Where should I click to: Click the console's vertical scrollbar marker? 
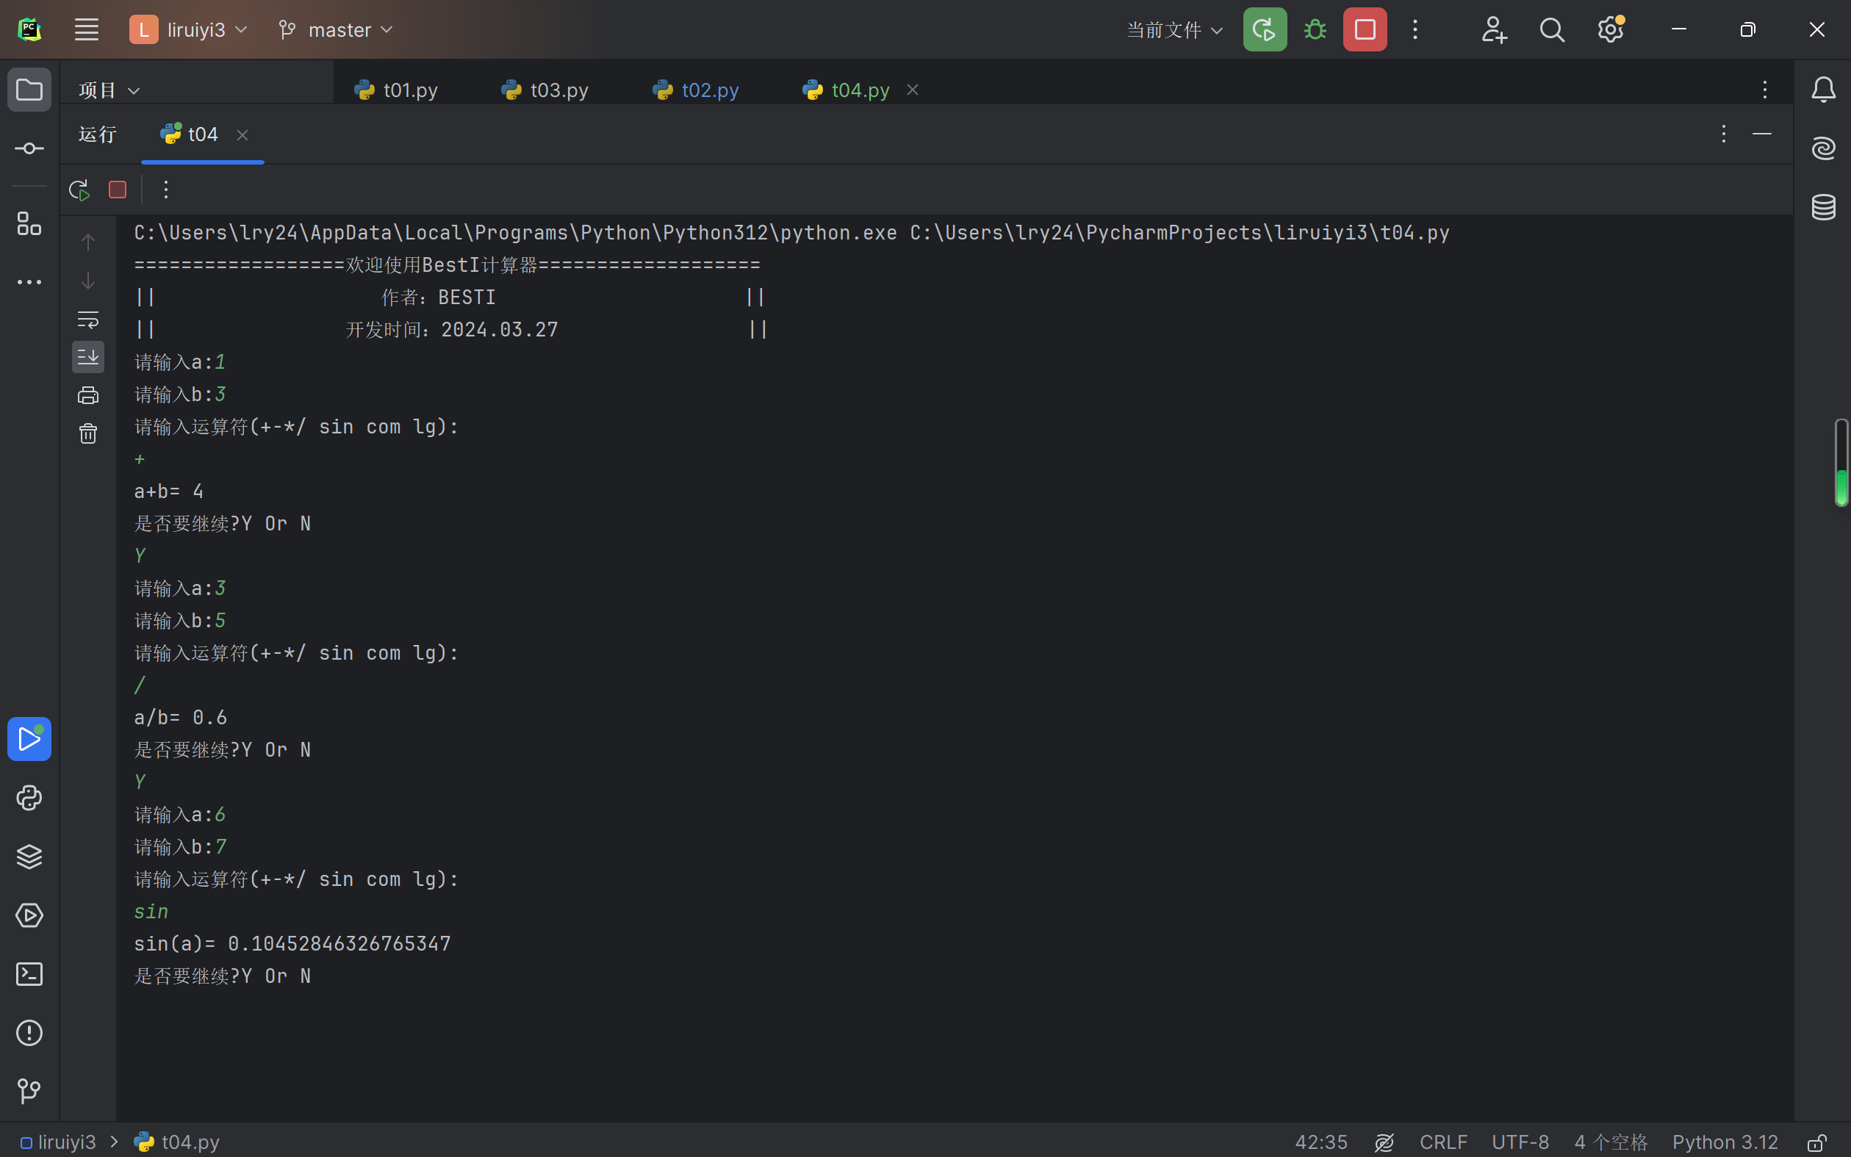point(1842,463)
